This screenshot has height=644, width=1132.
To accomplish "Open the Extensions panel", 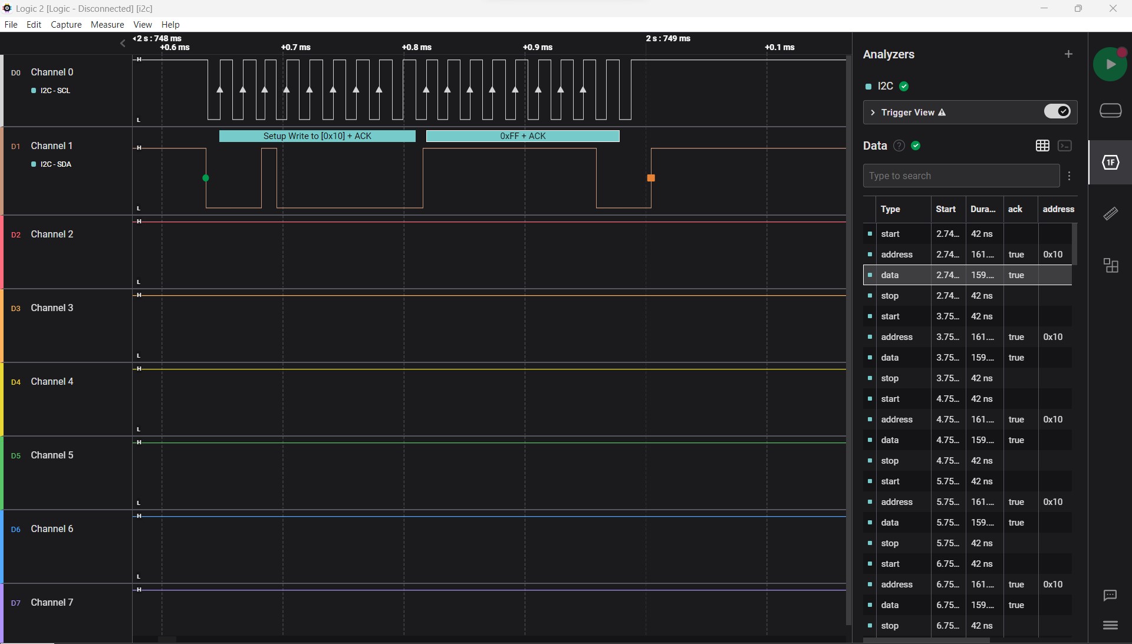I will point(1111,266).
